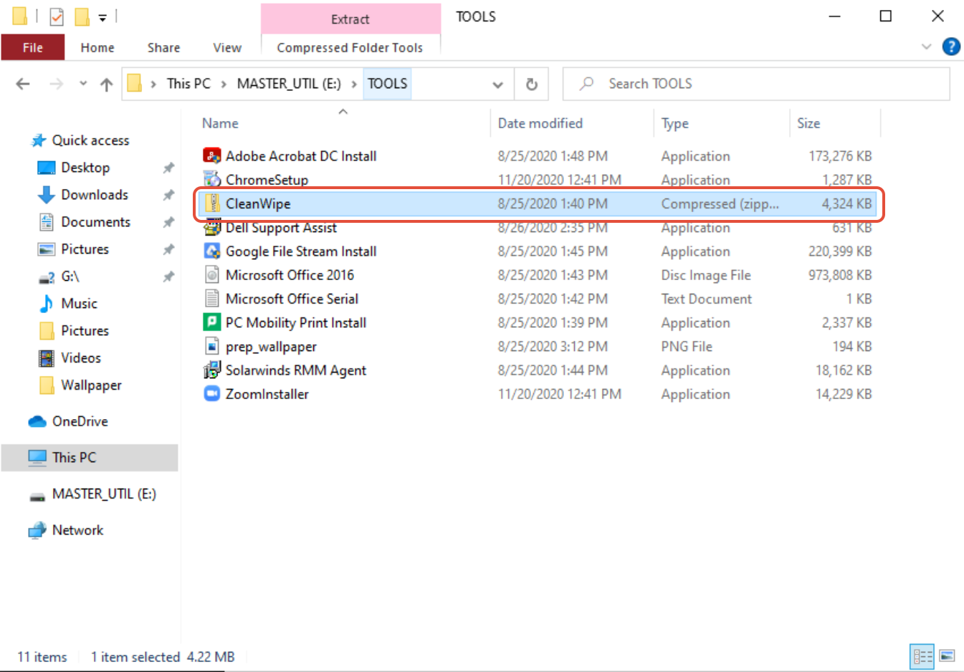Switch to Large icons view layout
964x672 pixels.
[947, 656]
